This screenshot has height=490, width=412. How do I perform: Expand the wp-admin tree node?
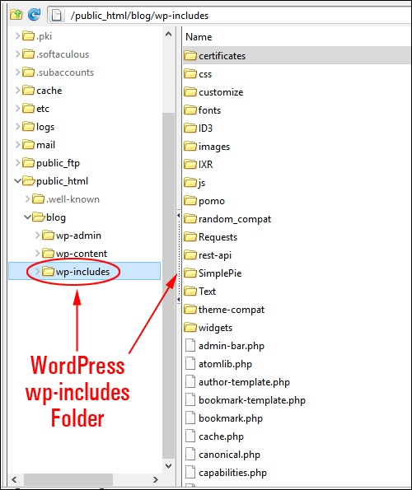(38, 235)
